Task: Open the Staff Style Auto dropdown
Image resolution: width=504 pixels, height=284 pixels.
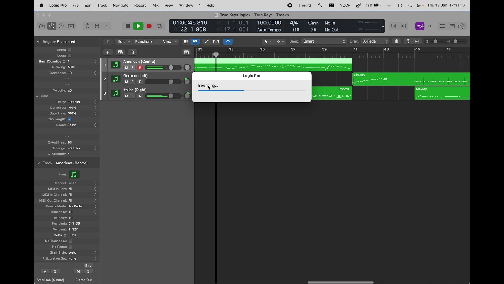Action: pos(82,252)
